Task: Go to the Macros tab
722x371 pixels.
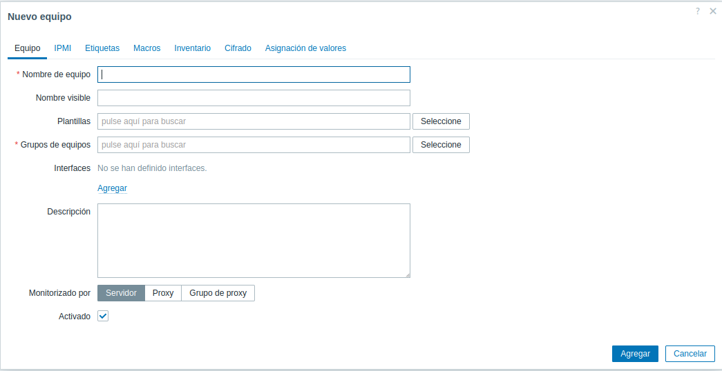Action: coord(146,48)
